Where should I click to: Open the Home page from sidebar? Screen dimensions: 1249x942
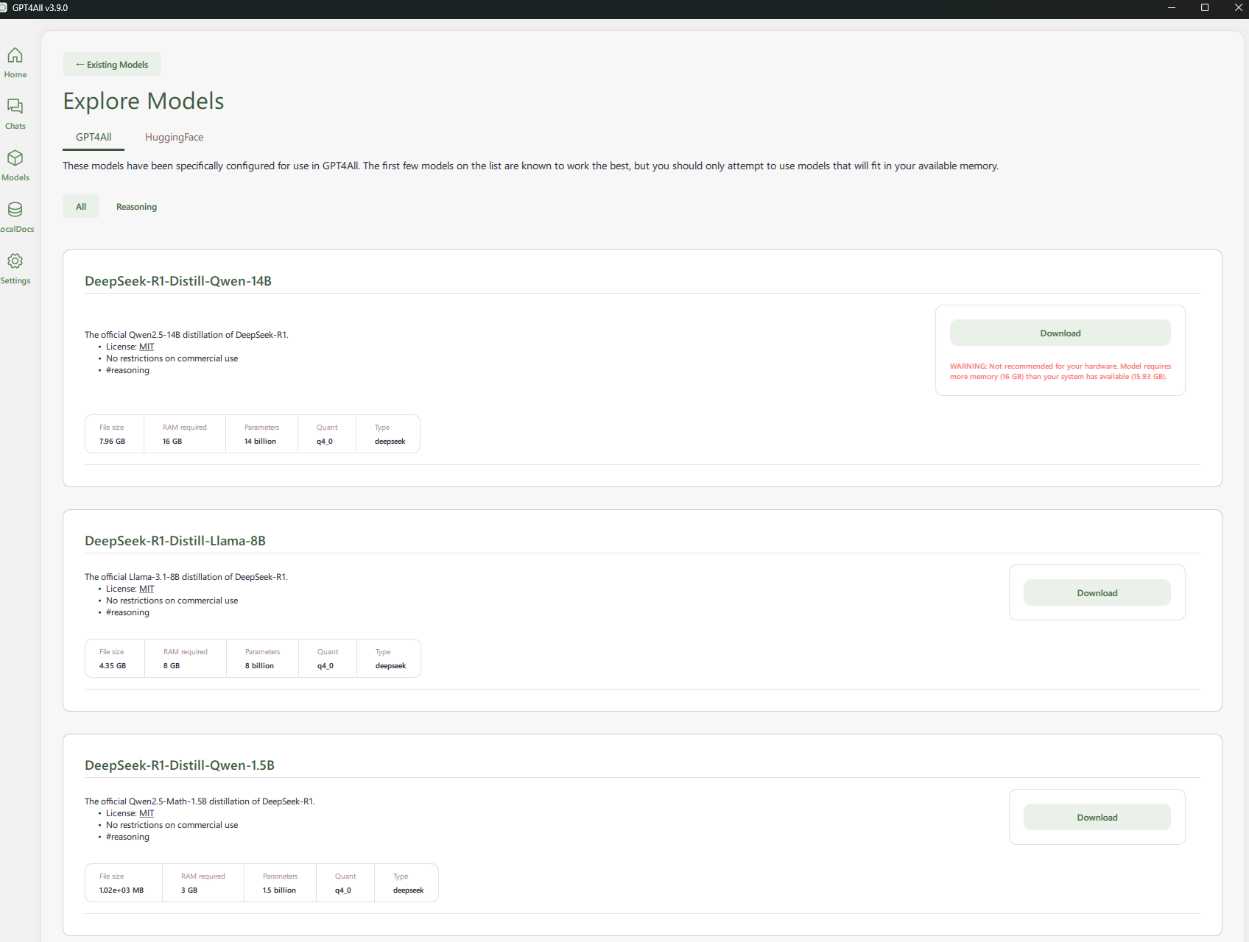15,63
